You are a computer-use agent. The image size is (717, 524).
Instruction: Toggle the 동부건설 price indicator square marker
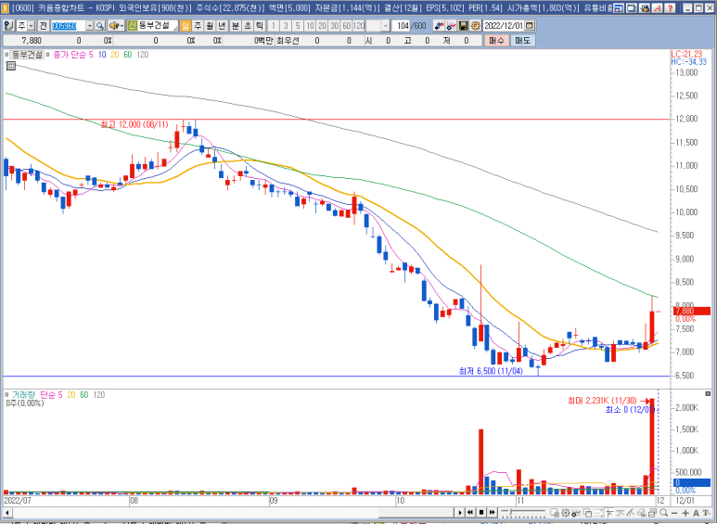[x=6, y=55]
